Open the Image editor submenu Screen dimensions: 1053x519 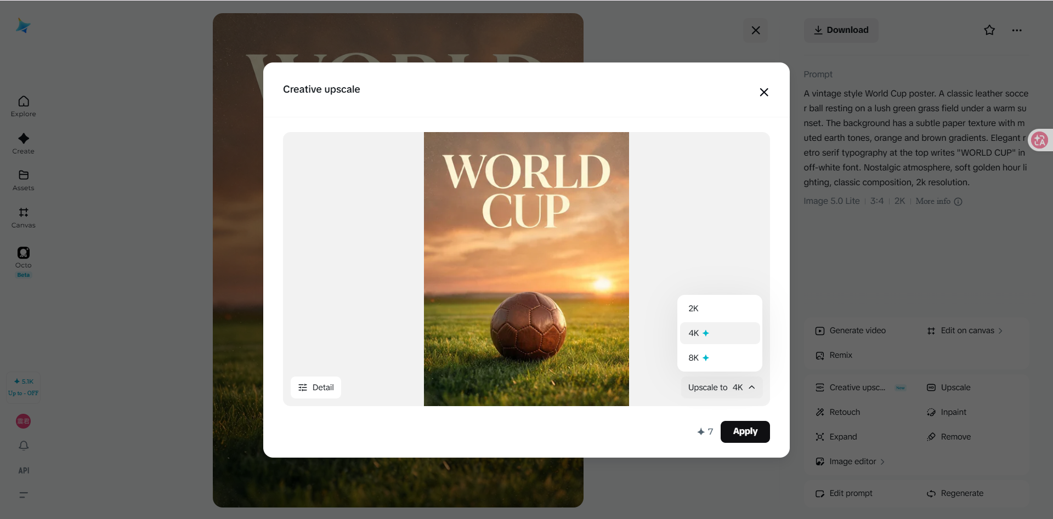850,461
